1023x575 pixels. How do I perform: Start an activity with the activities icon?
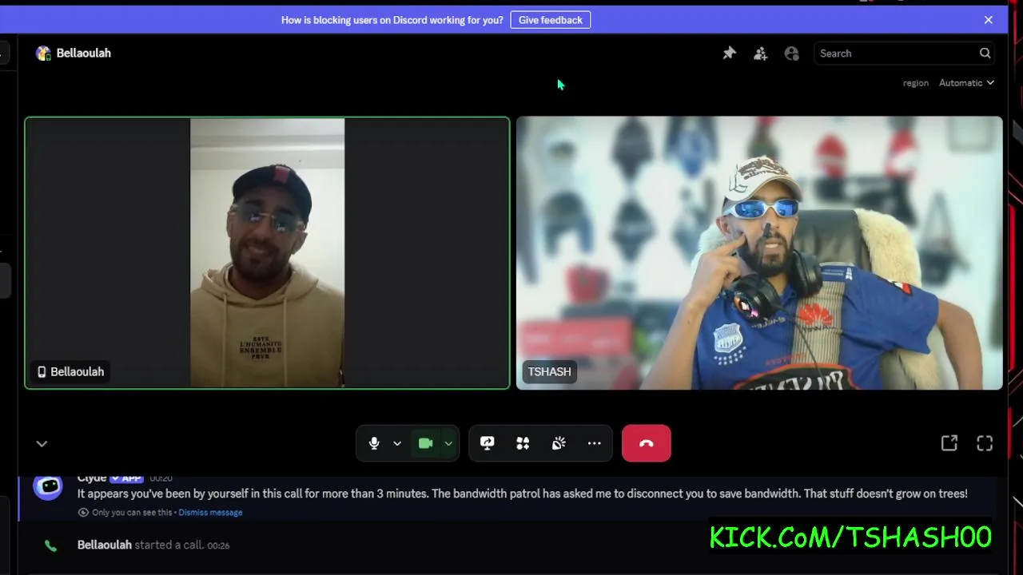523,443
